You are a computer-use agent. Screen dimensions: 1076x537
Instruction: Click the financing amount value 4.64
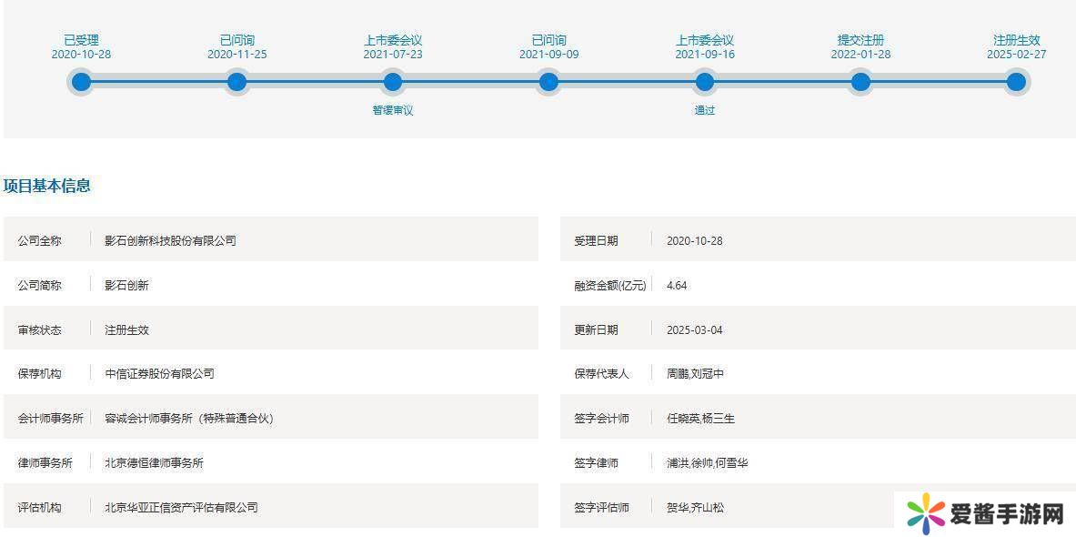coord(677,286)
